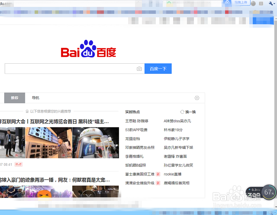Select hot topic 伊能静儿子求学
Image resolution: width=277 pixels, height=215 pixels.
[x=177, y=139]
